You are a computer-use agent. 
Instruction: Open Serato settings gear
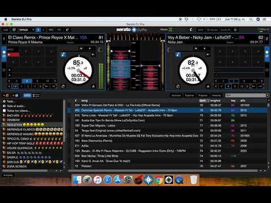pyautogui.click(x=235, y=30)
